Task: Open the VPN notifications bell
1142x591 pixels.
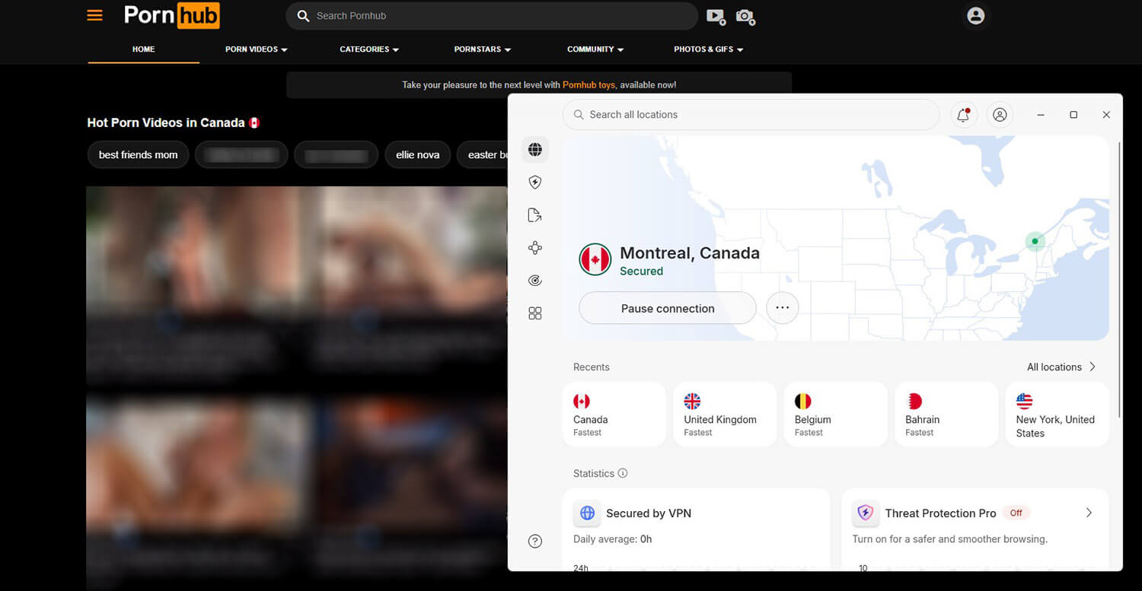Action: pyautogui.click(x=964, y=115)
